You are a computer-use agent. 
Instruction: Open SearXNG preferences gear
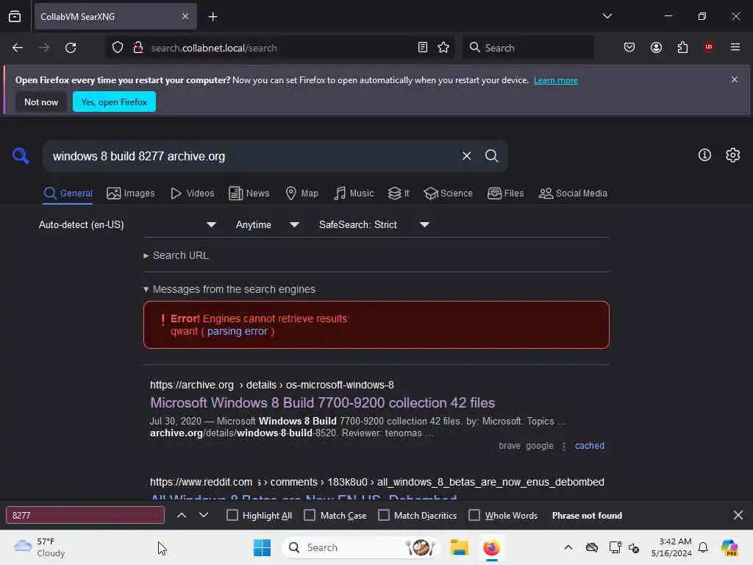(732, 154)
